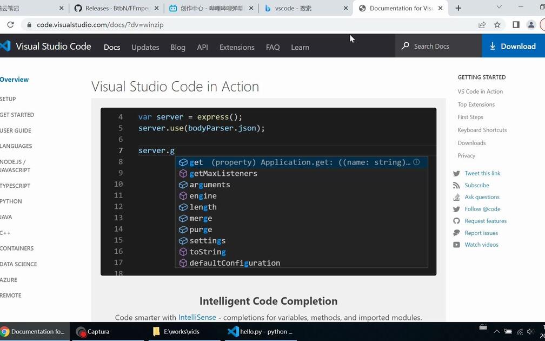Image resolution: width=545 pixels, height=341 pixels.
Task: Click the Tweet this link bird icon
Action: point(456,173)
